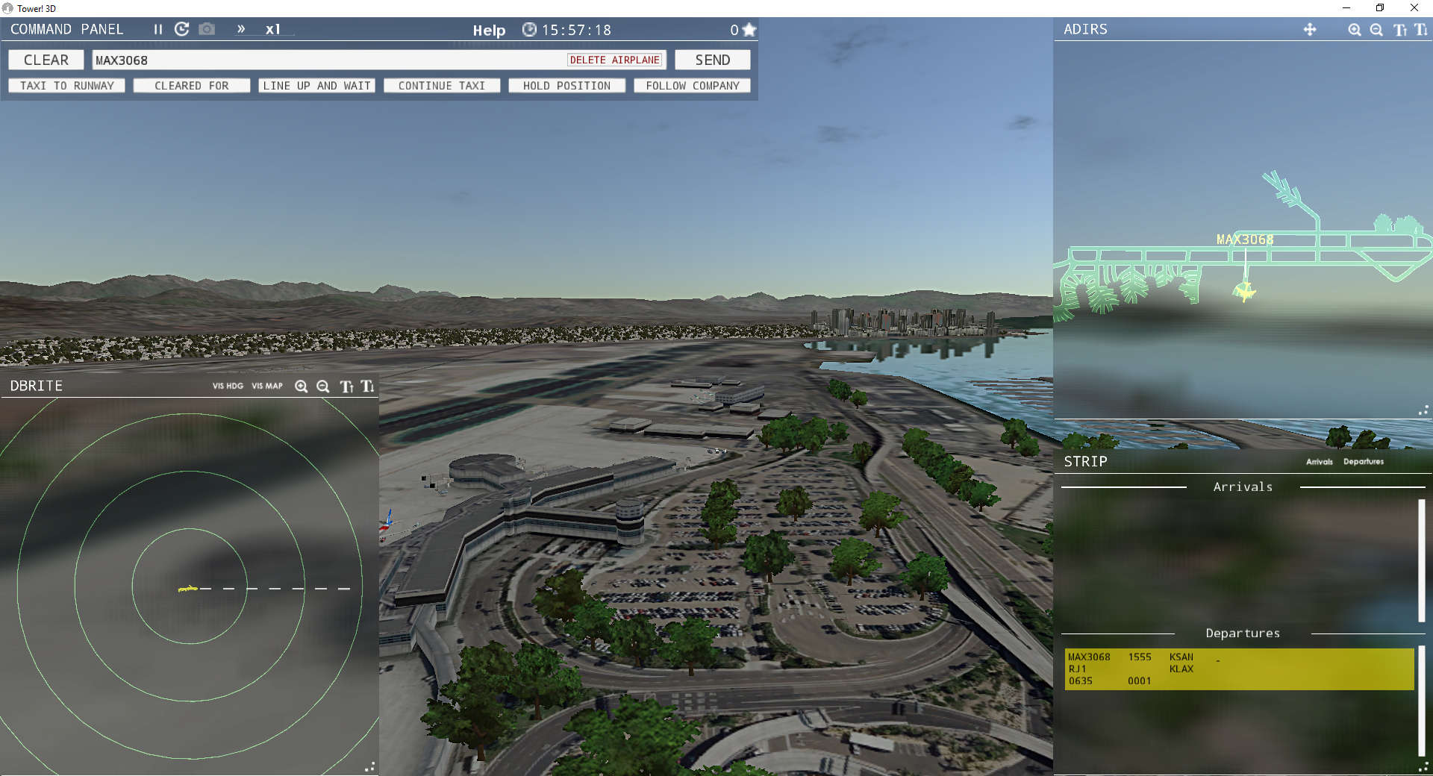The image size is (1433, 776).
Task: Toggle VIS HDG on the DBRITE panel
Action: pos(228,387)
